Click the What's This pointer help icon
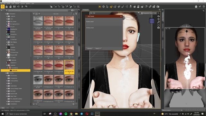The image size is (206, 116). [x=200, y=6]
